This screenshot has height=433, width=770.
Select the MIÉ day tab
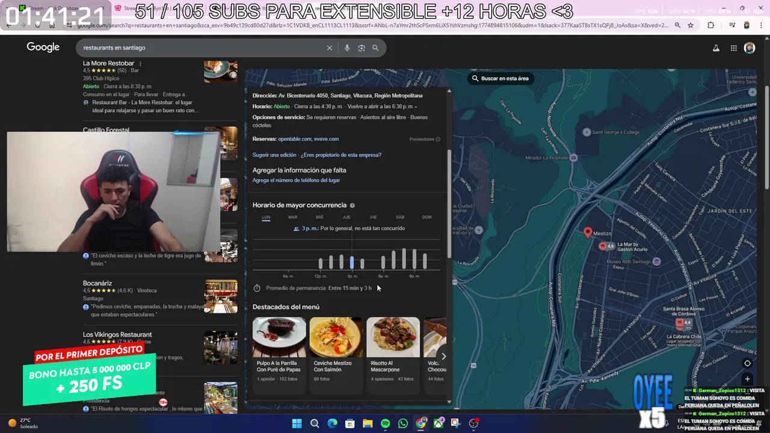point(319,217)
